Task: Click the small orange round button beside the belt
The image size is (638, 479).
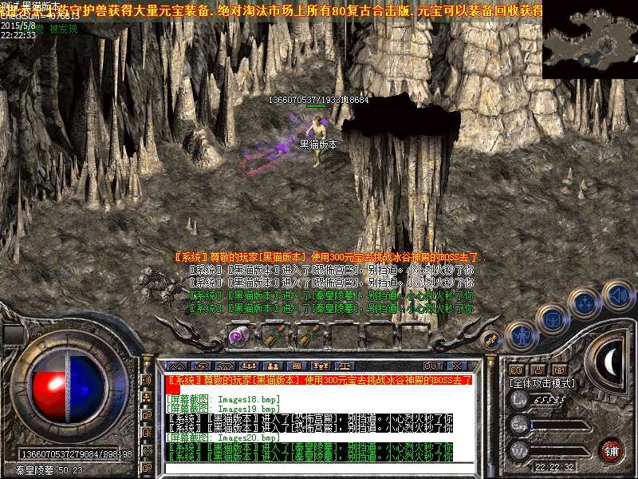Action: pos(491,338)
